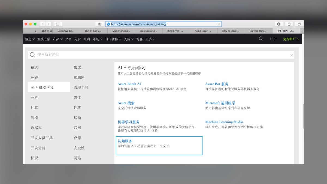Expand the 市场 navigation dropdown
Viewport: 327px width, 184px height.
pyautogui.click(x=98, y=39)
